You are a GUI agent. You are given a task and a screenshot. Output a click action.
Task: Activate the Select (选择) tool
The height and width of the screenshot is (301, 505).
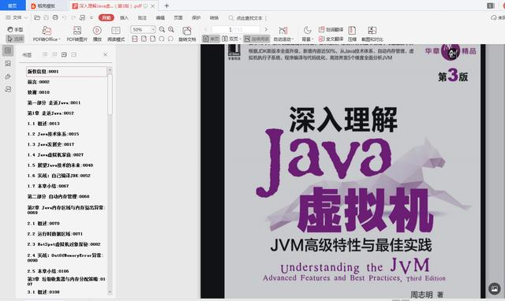point(15,39)
